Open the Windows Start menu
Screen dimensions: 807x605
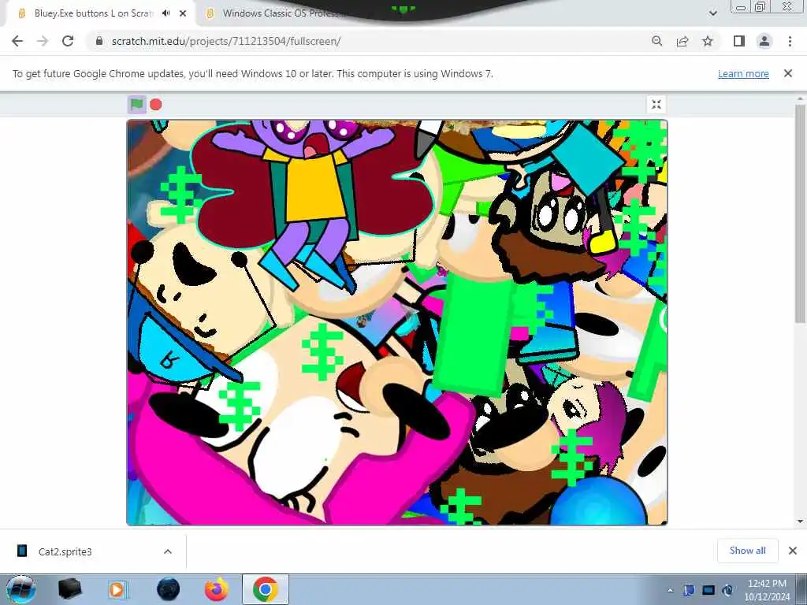pos(21,589)
